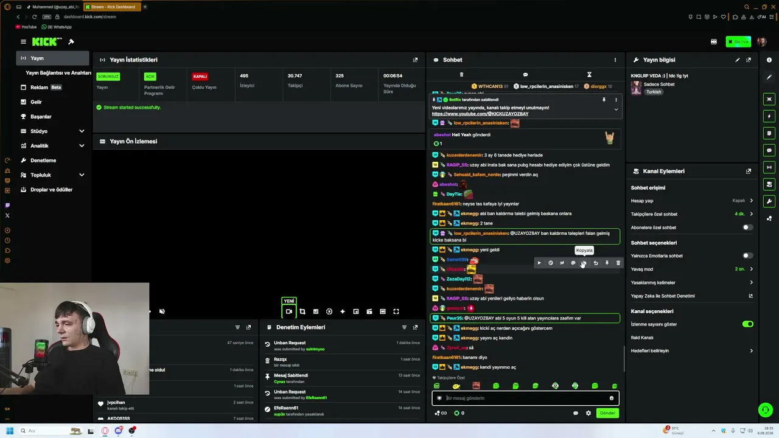This screenshot has height=438, width=779.
Task: Open the green support chat bubble
Action: click(x=765, y=410)
